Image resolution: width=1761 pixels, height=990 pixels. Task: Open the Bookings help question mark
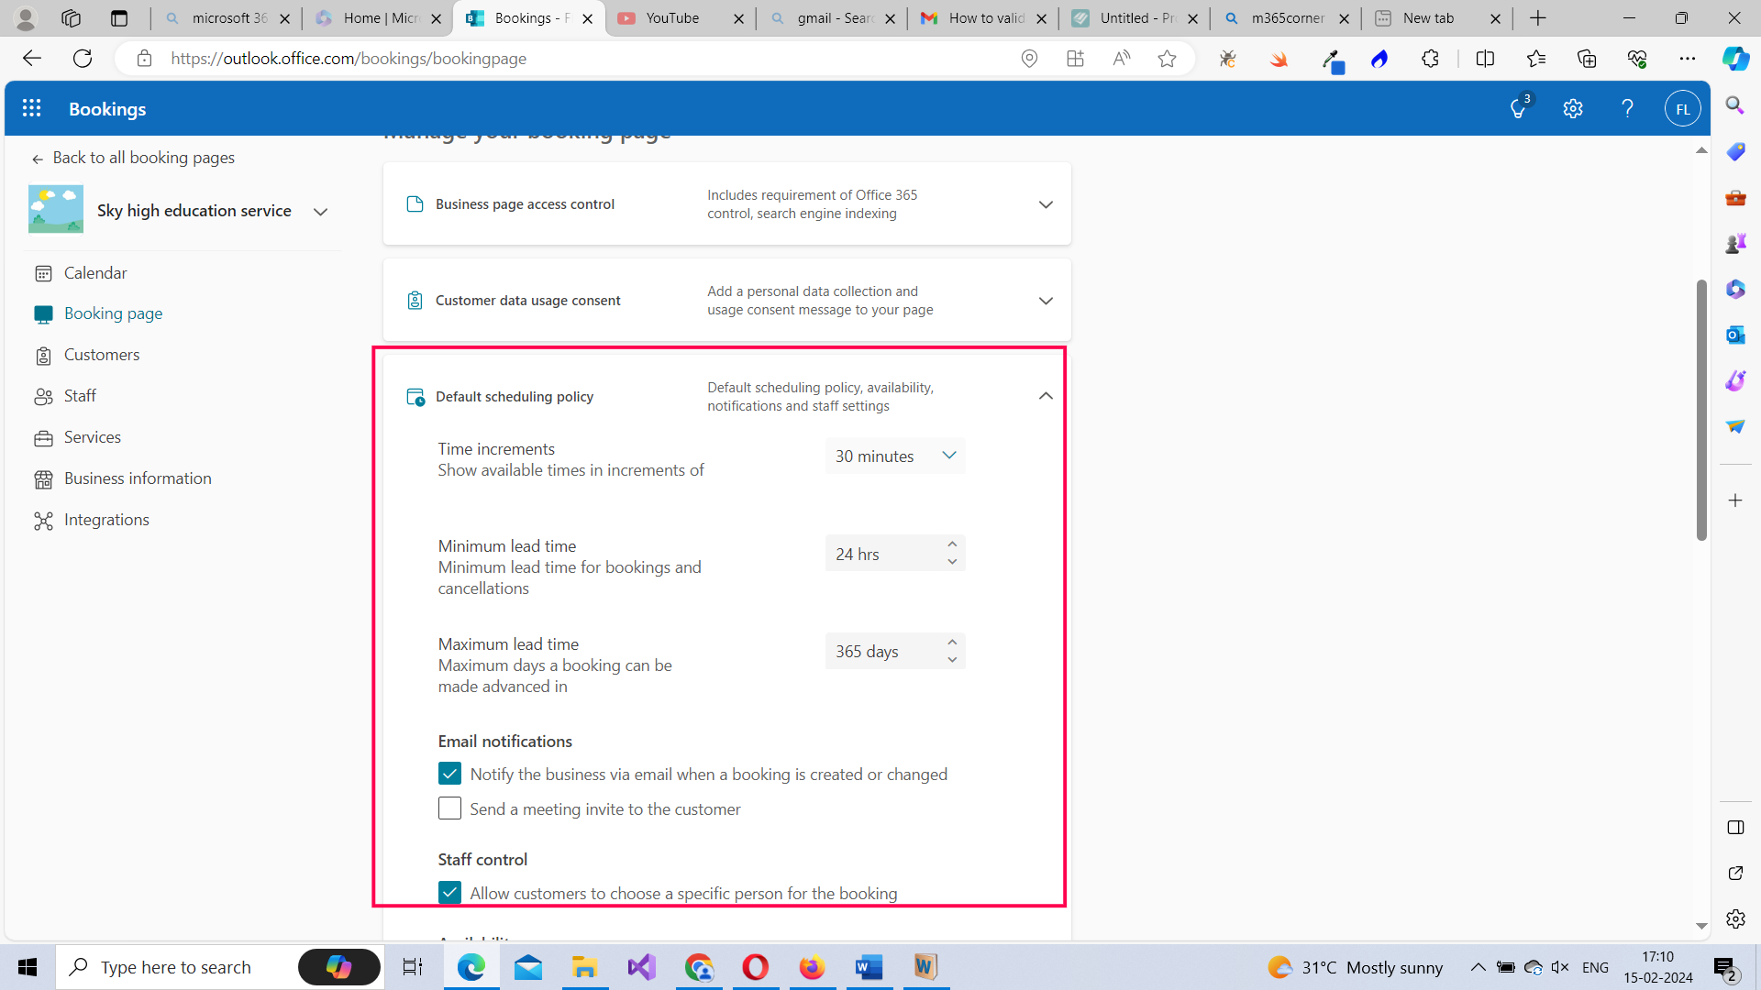point(1627,108)
